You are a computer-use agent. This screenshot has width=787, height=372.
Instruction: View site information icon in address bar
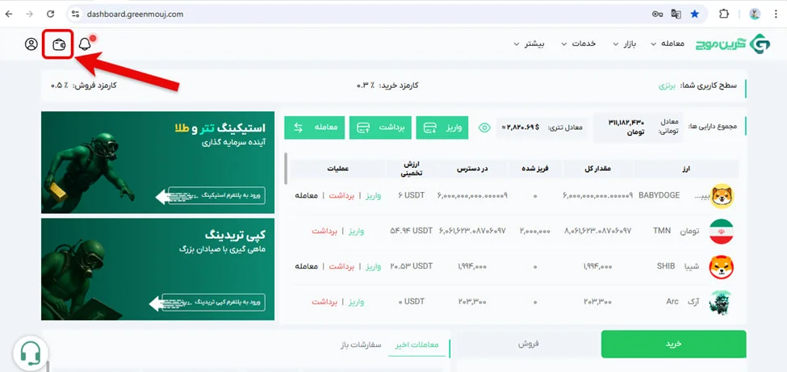click(75, 14)
